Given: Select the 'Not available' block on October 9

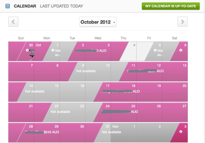Looking at the screenshot, I should click(x=86, y=71).
